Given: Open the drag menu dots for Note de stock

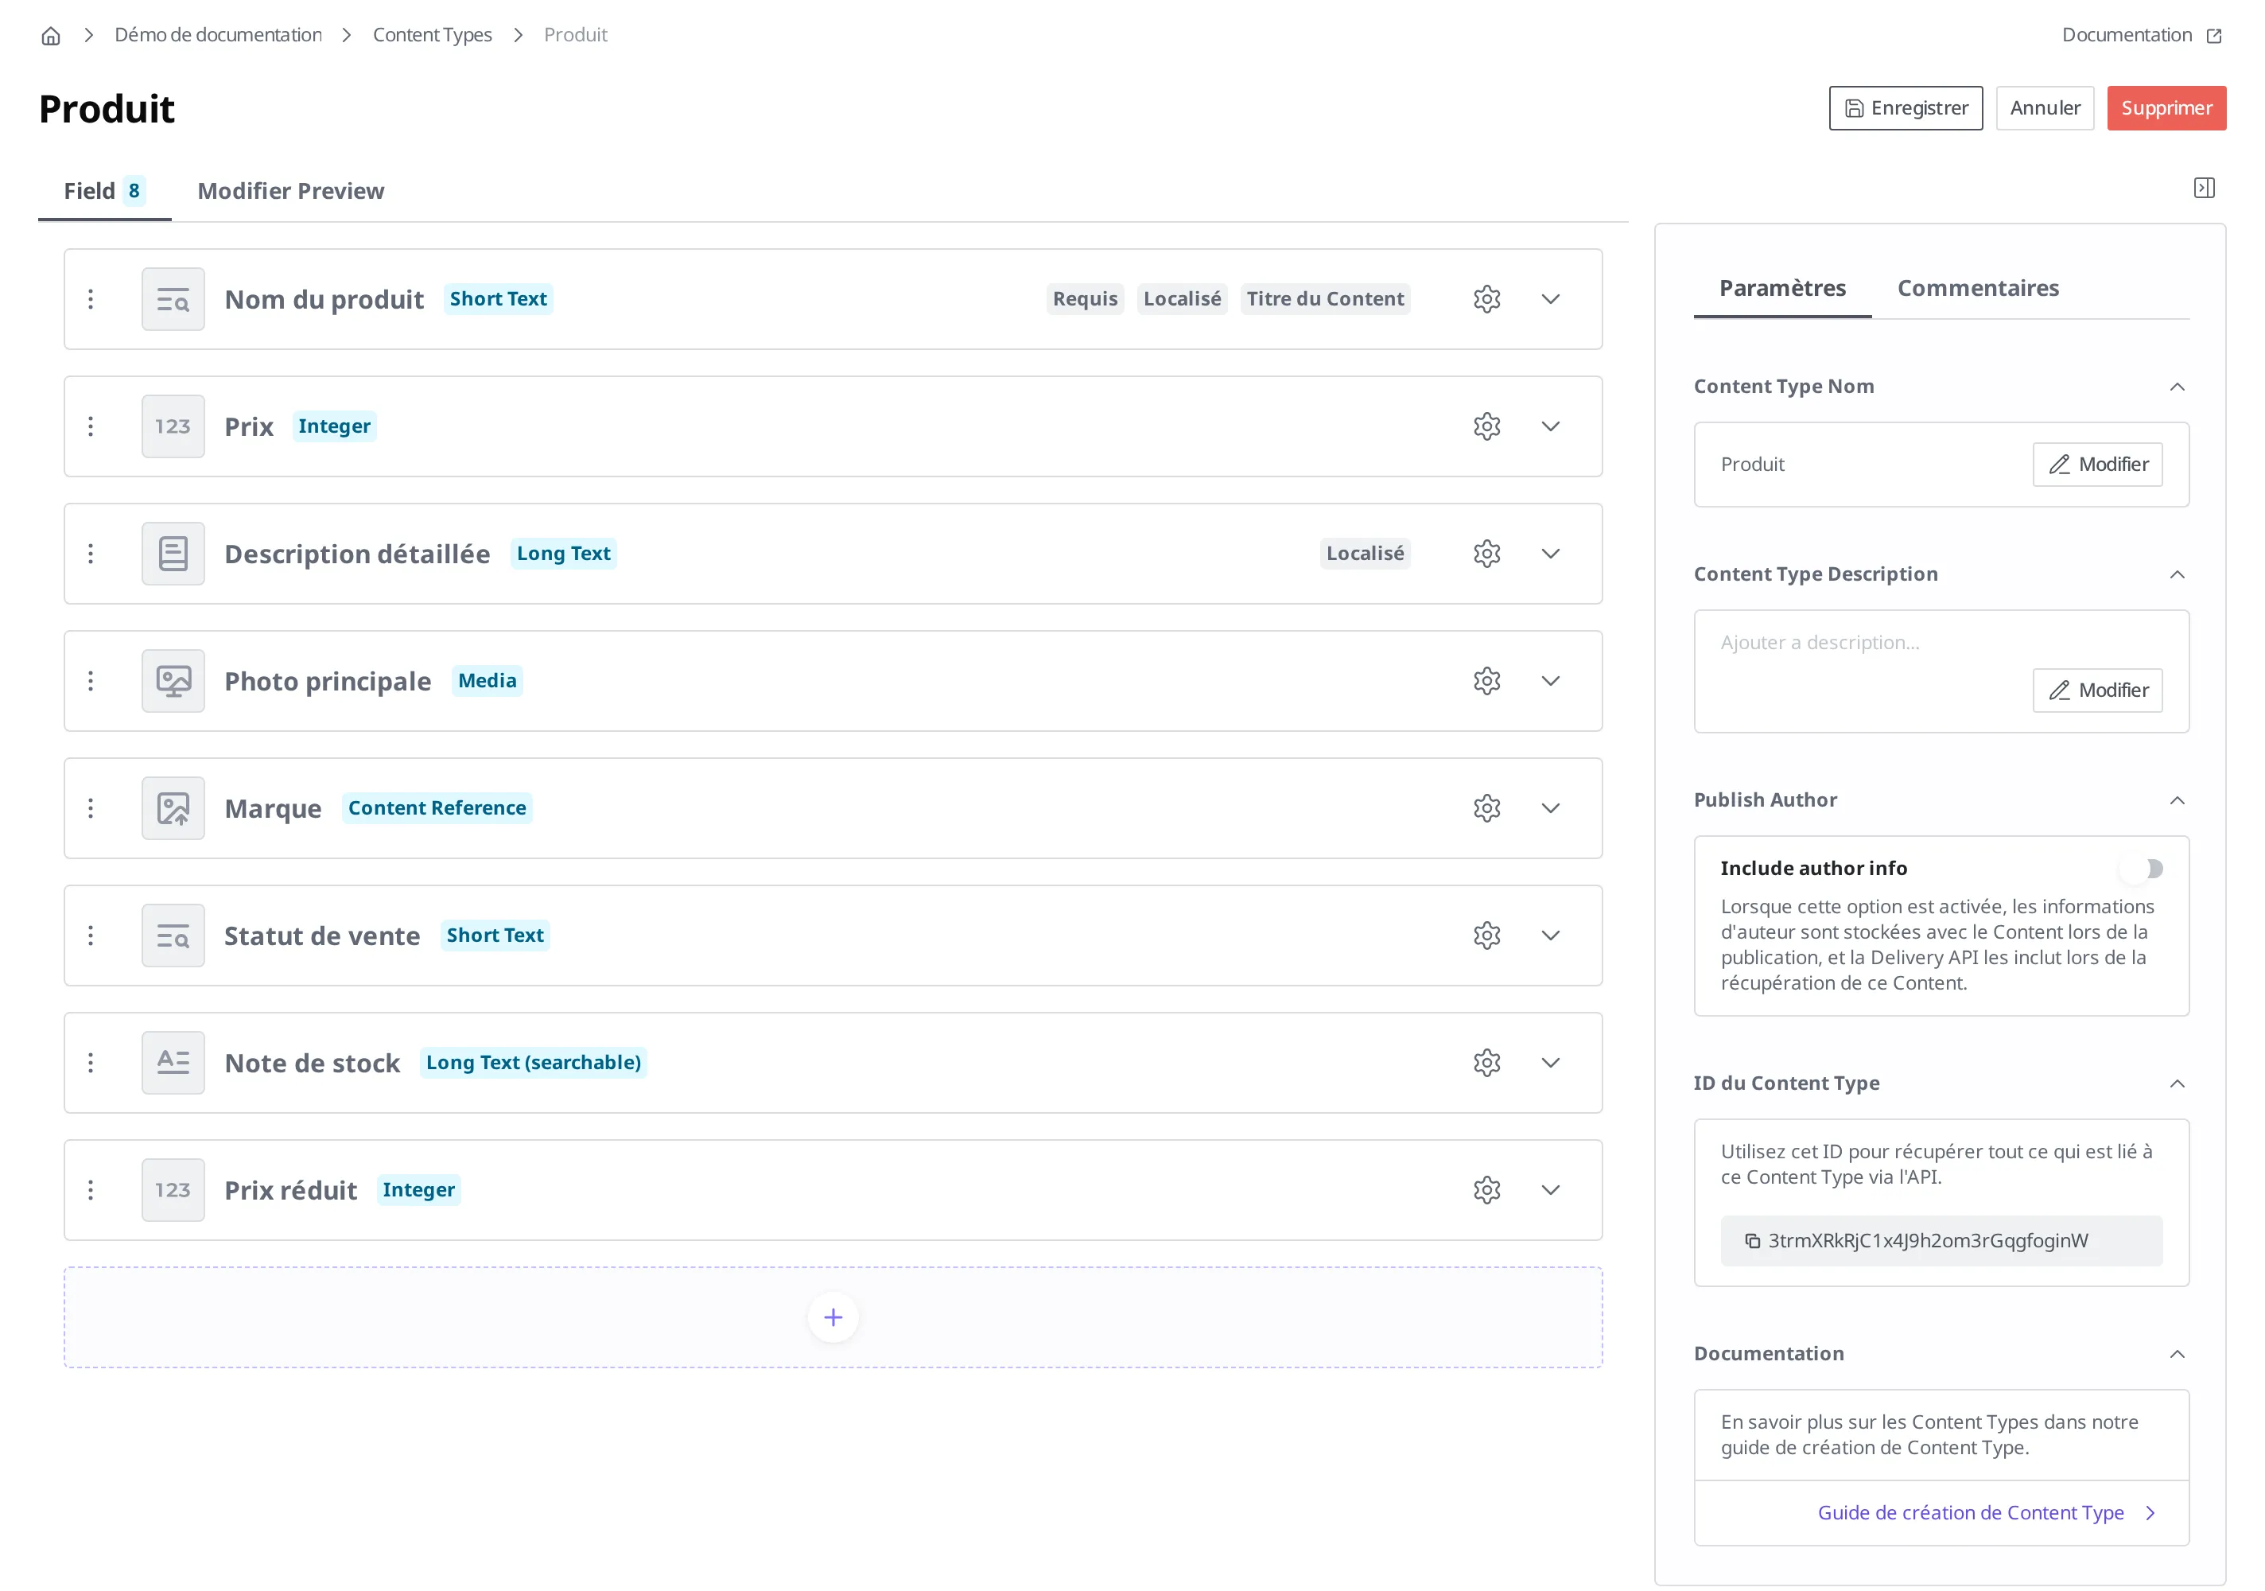Looking at the screenshot, I should [x=91, y=1063].
